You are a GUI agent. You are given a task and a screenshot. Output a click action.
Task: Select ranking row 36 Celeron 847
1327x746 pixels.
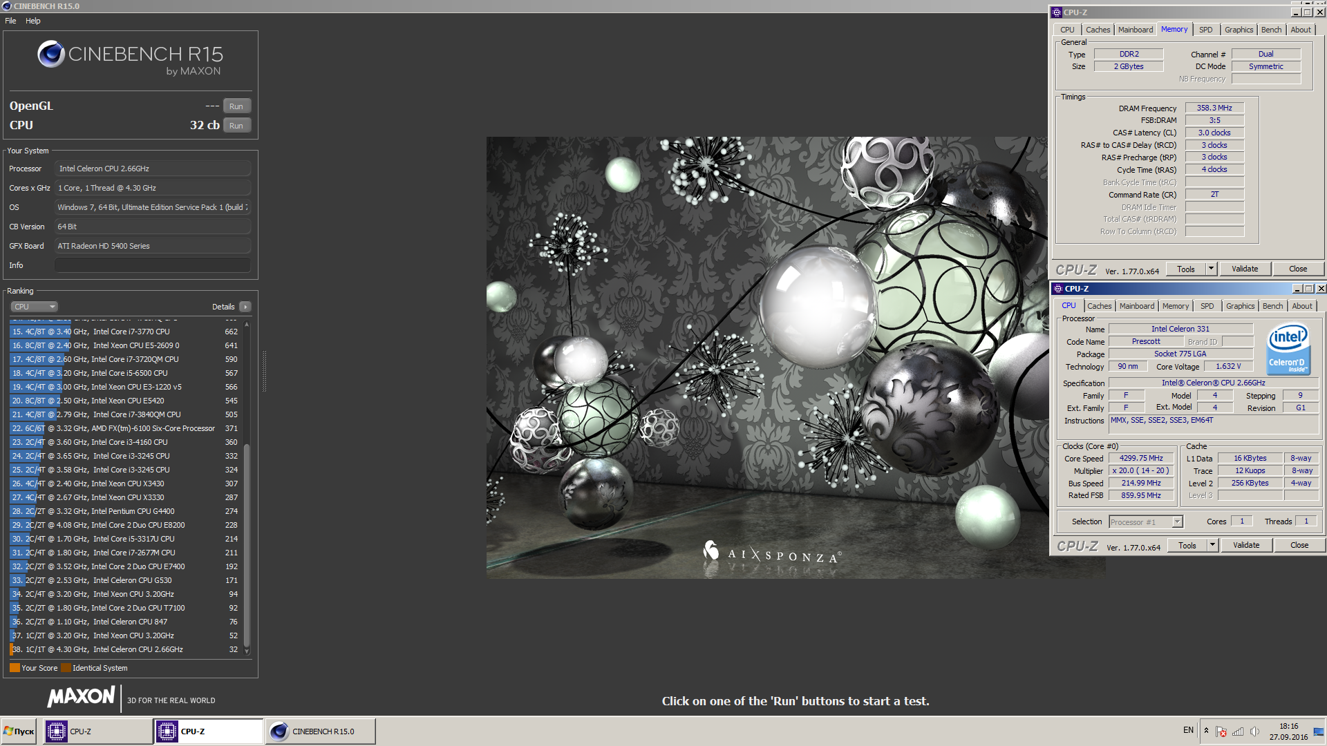point(125,622)
